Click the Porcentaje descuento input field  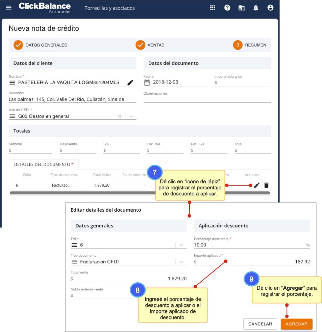point(248,245)
